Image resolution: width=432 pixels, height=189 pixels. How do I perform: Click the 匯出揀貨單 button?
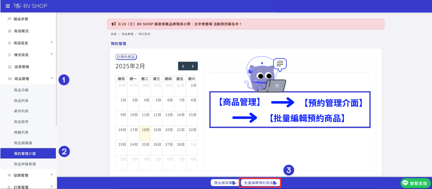(225, 183)
